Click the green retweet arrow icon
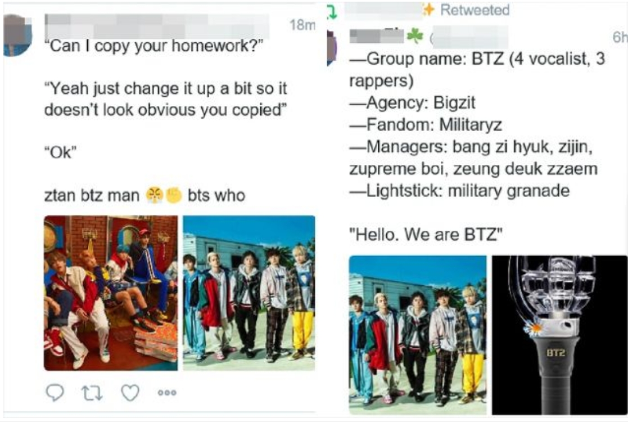The width and height of the screenshot is (628, 422). 332,12
